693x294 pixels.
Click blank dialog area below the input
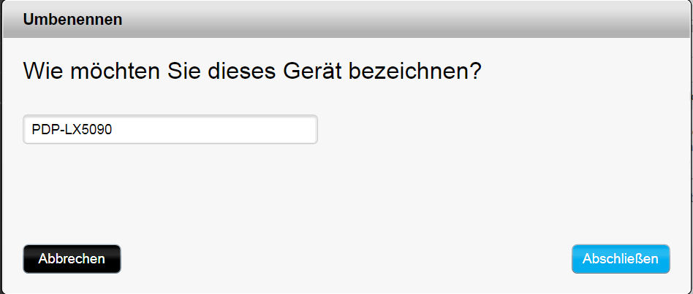tap(219, 190)
